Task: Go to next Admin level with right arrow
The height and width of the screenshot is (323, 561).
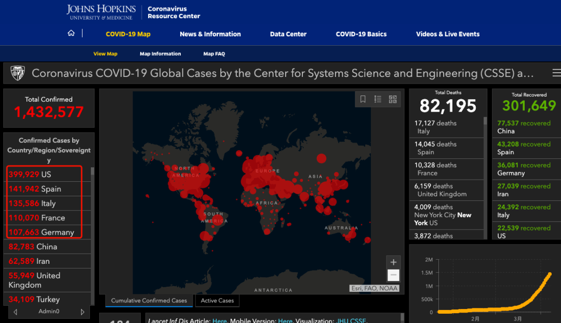Action: (x=83, y=312)
